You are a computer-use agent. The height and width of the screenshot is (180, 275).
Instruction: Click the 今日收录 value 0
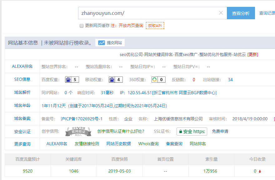point(255,171)
